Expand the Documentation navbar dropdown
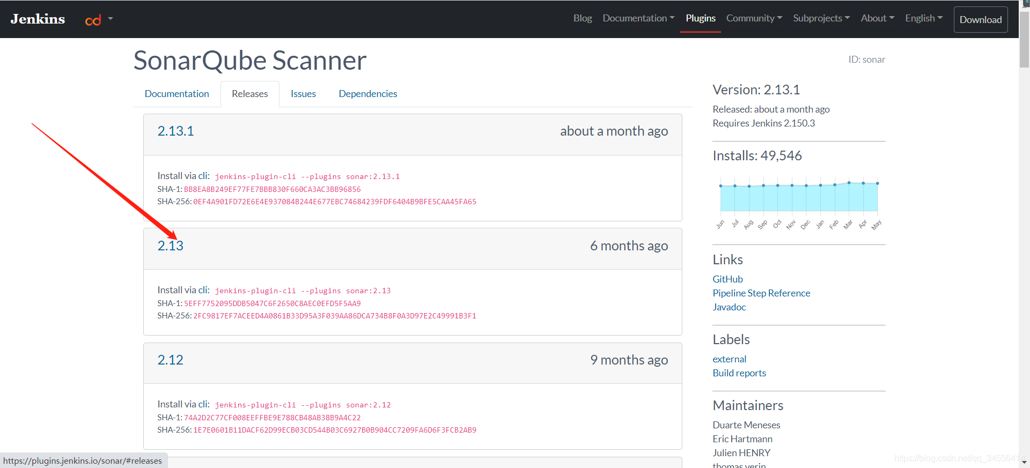Image resolution: width=1030 pixels, height=468 pixels. pos(638,18)
